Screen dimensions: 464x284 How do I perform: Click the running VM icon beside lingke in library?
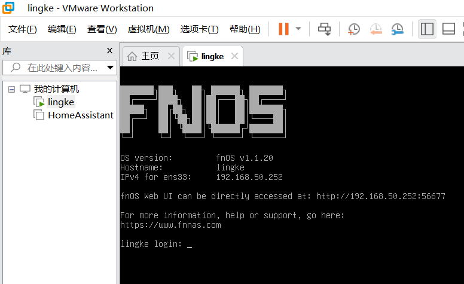pyautogui.click(x=39, y=102)
